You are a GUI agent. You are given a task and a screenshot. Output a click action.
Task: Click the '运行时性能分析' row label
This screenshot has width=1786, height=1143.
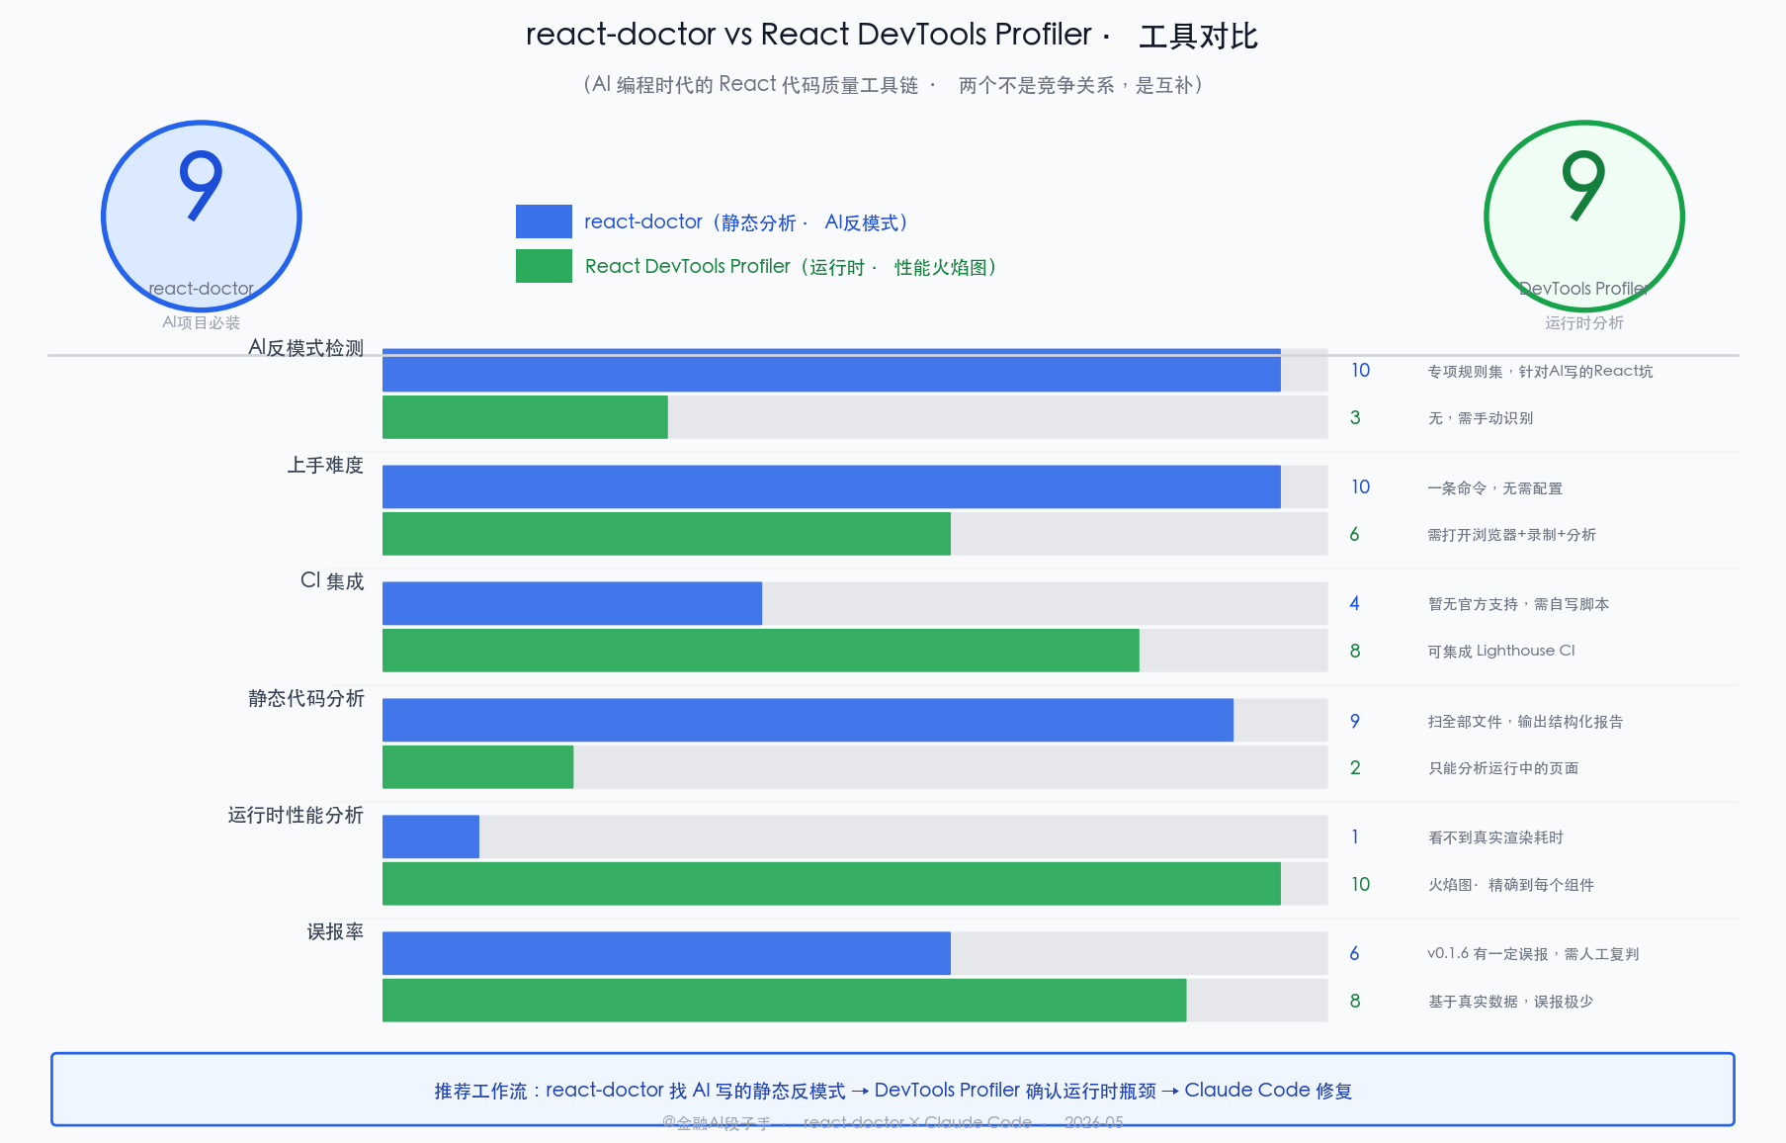click(x=297, y=815)
